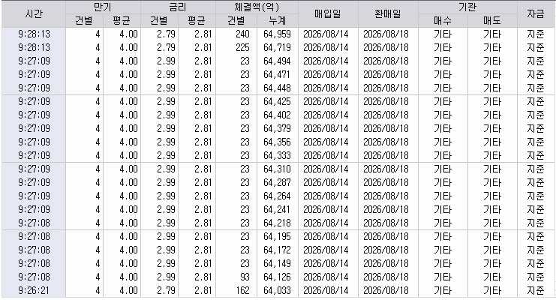Click the time 9:26:21

[x=34, y=291]
